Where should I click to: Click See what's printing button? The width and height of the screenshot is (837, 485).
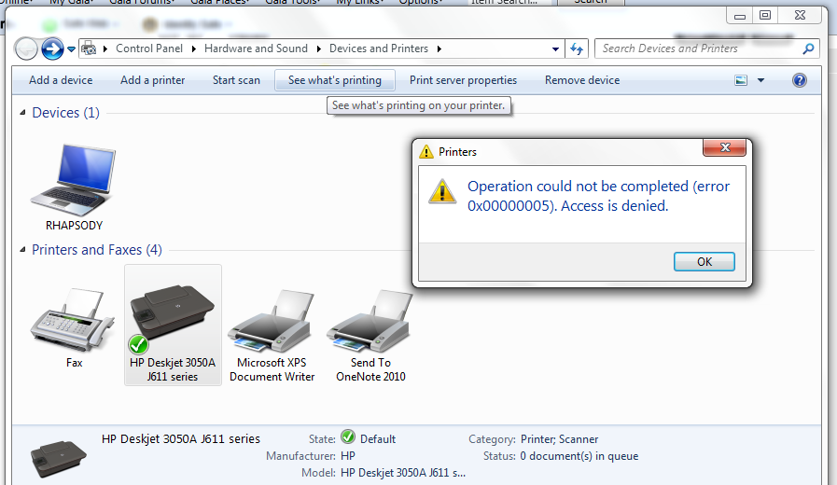[x=335, y=80]
